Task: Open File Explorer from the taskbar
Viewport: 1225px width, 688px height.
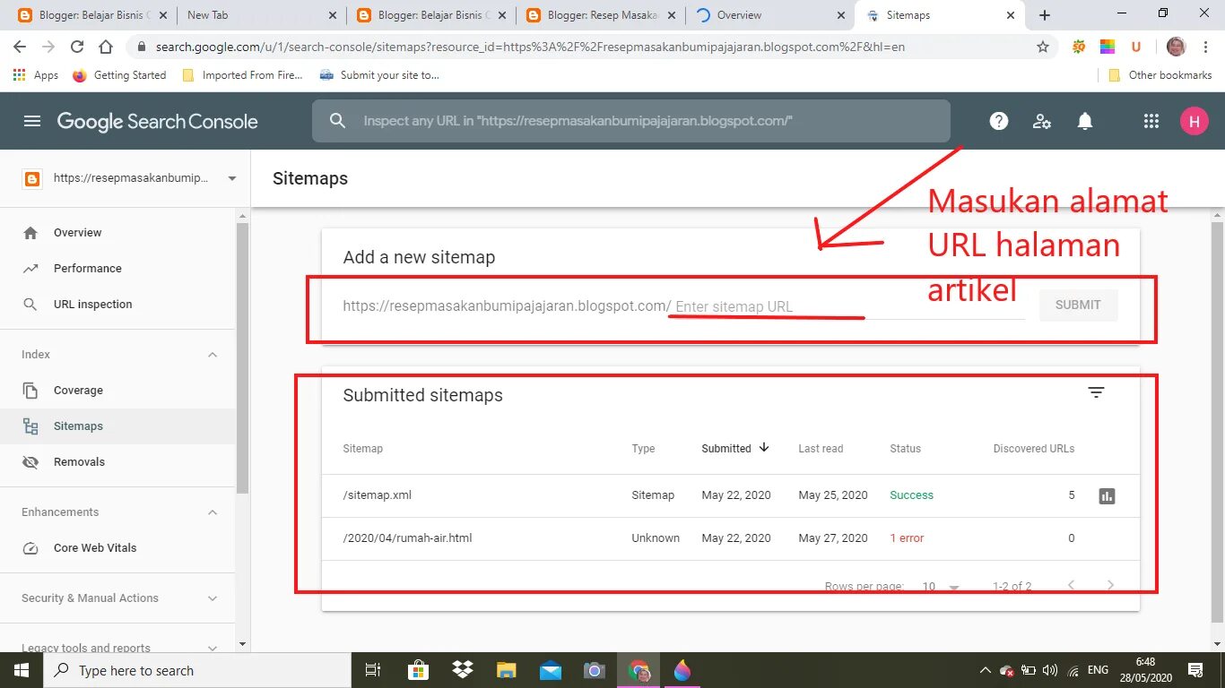Action: 507,670
